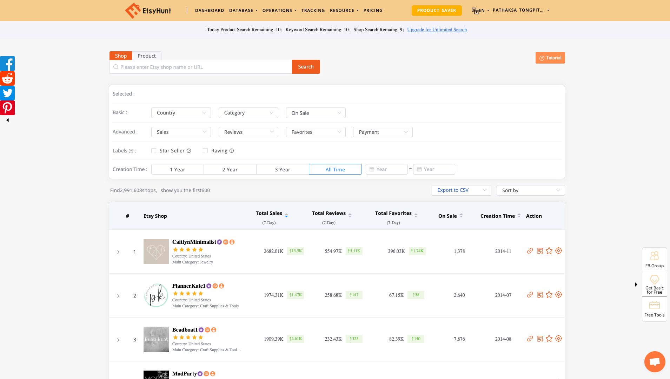Image resolution: width=670 pixels, height=379 pixels.
Task: Open the Sort by dropdown
Action: coord(530,190)
